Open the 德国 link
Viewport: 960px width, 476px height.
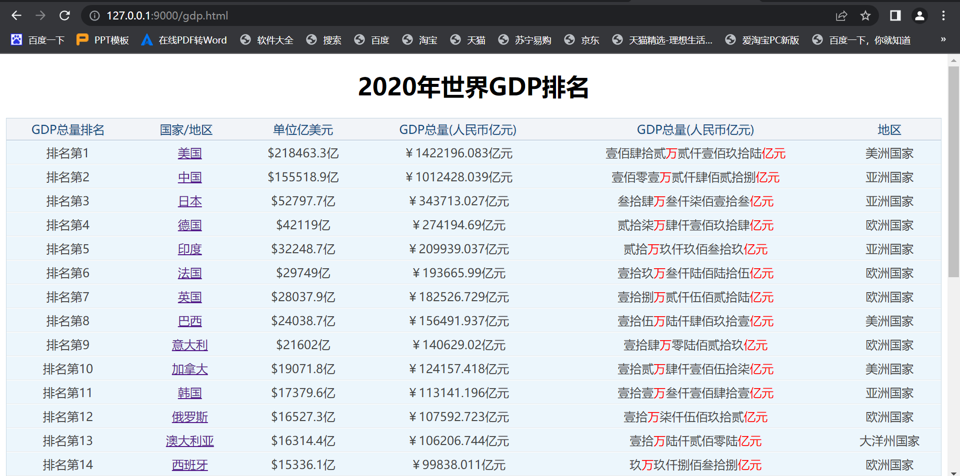click(190, 225)
